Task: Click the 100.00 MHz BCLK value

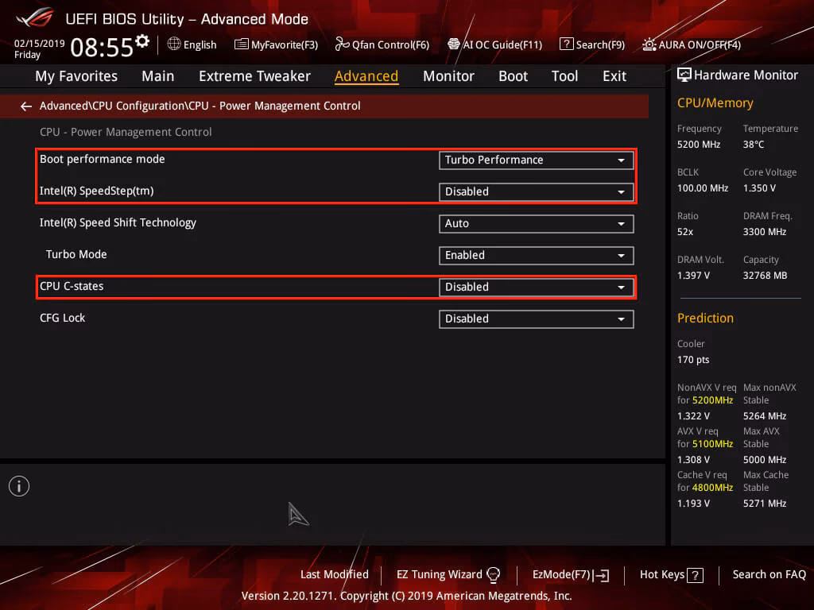Action: [x=703, y=188]
